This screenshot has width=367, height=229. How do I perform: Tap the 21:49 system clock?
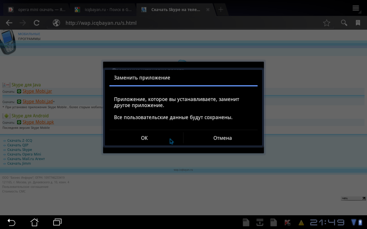click(327, 222)
